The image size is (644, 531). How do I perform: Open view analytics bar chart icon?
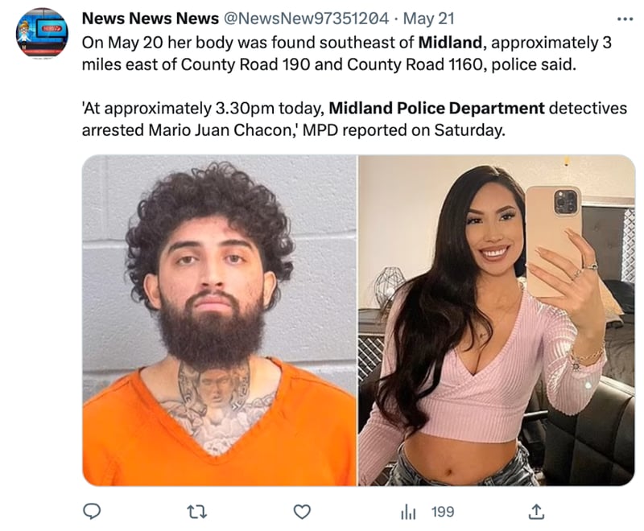click(408, 512)
